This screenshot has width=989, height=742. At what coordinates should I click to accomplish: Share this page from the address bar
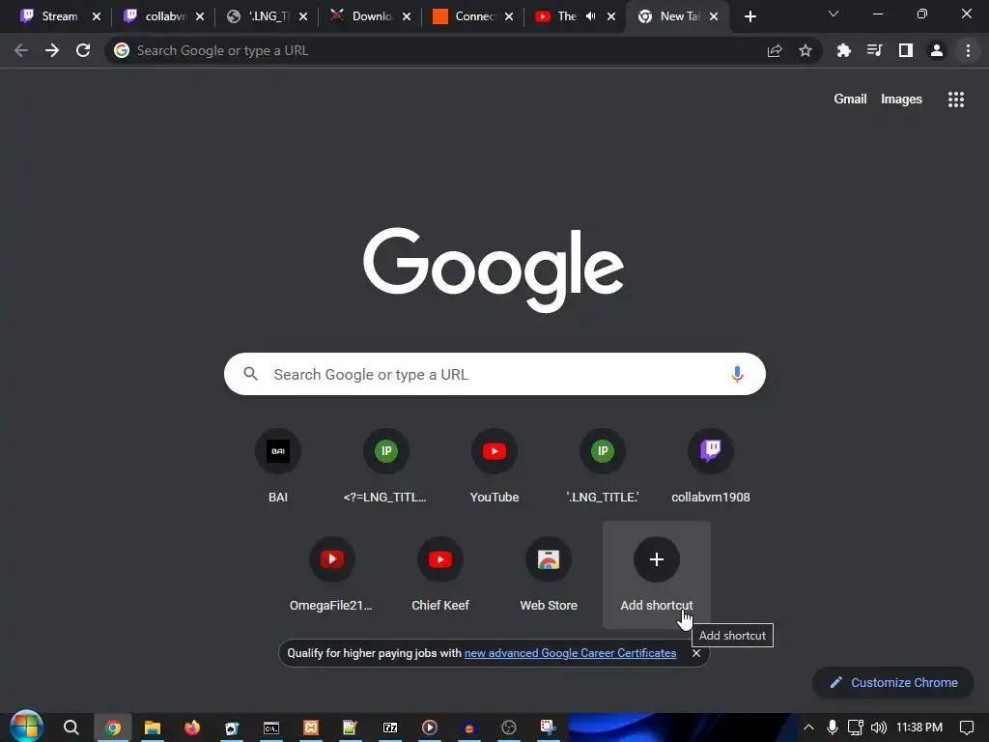pos(775,50)
